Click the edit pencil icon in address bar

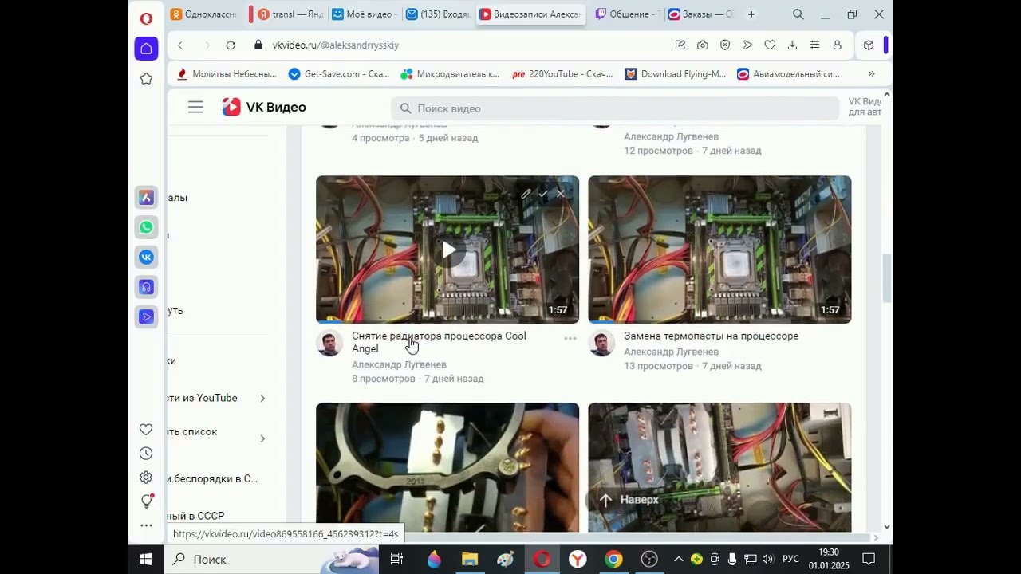(680, 45)
